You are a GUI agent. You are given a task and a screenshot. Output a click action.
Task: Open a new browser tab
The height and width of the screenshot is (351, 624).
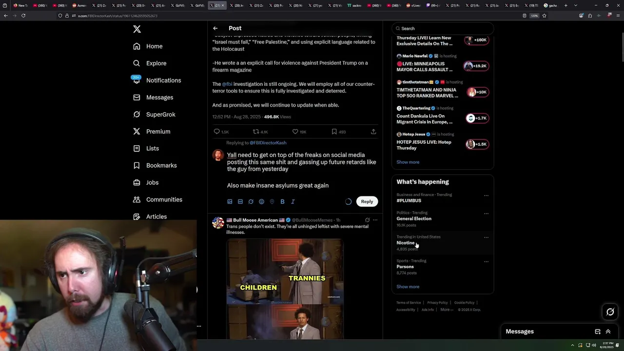click(x=566, y=5)
